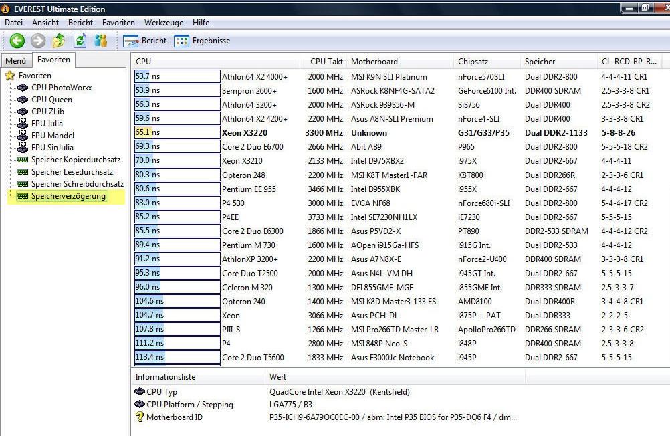
Task: Click the nForce680i-SLI chipset cell
Action: [x=483, y=203]
